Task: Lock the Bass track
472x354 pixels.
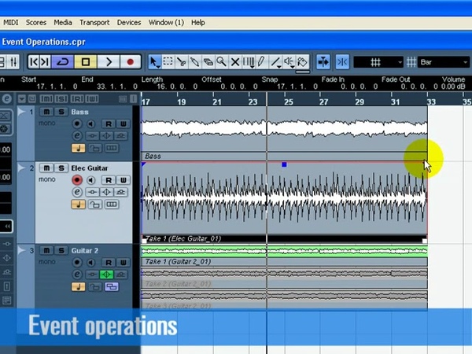Action: 95,148
